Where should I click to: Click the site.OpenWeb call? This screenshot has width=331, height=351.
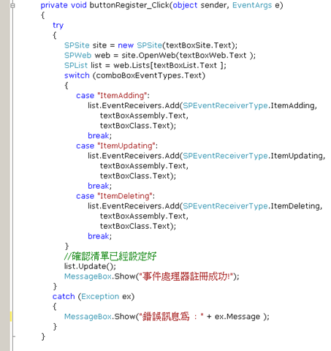[148, 56]
